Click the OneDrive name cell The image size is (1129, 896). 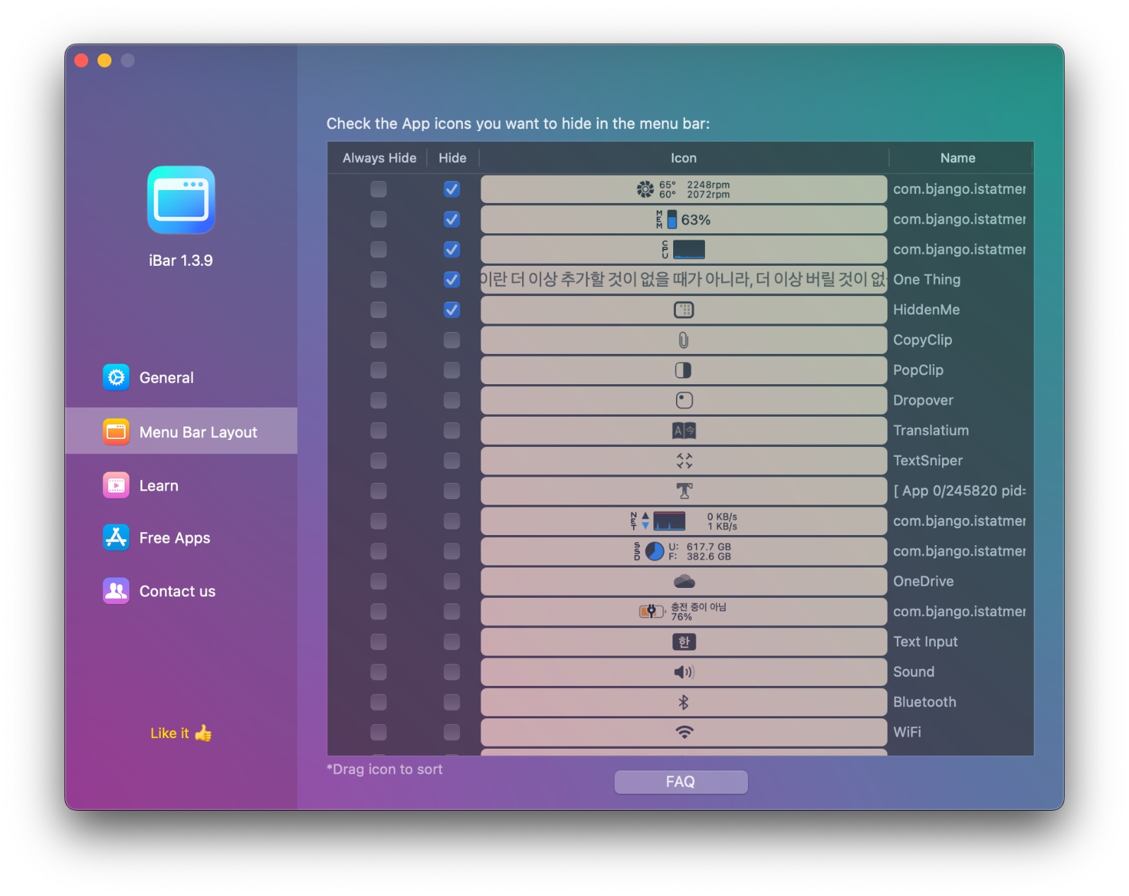923,581
